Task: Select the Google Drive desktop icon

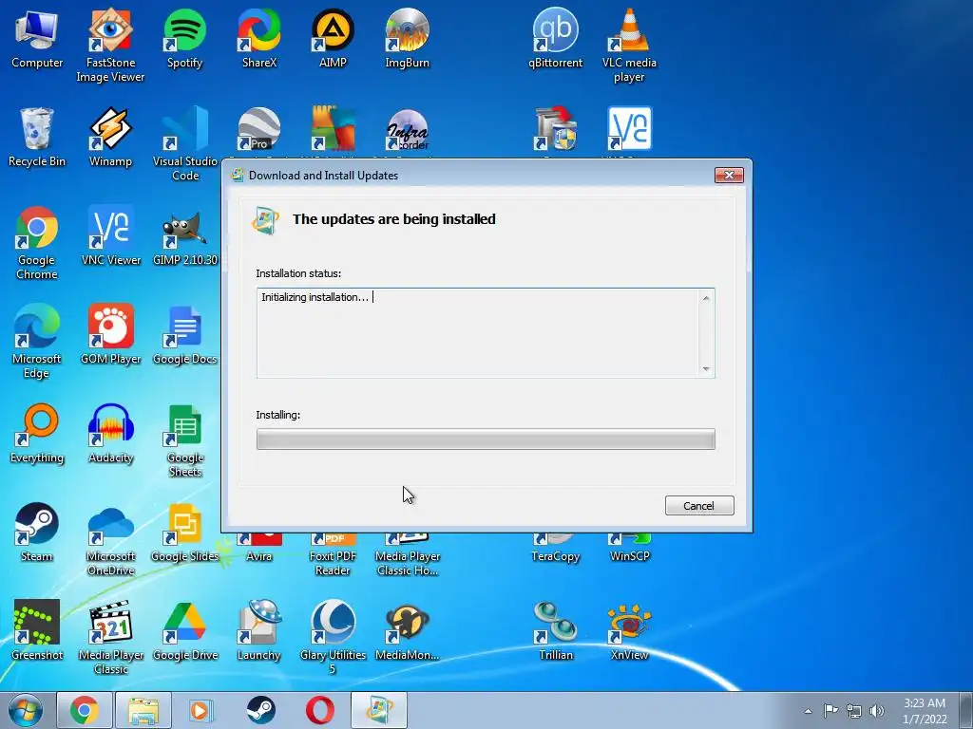Action: (185, 631)
